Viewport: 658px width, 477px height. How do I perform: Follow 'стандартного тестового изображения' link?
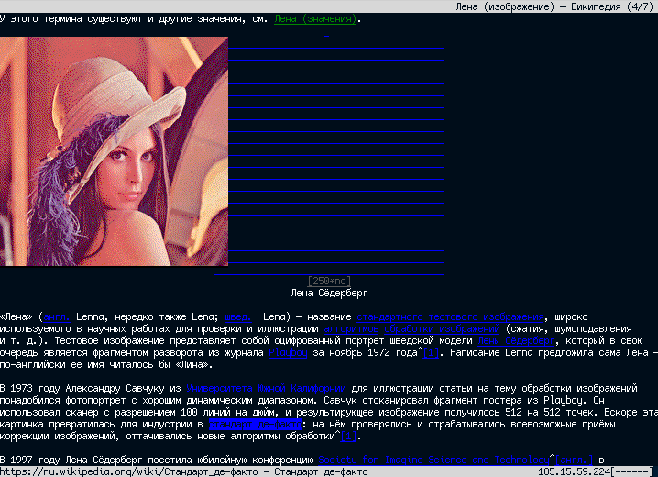[x=450, y=317]
